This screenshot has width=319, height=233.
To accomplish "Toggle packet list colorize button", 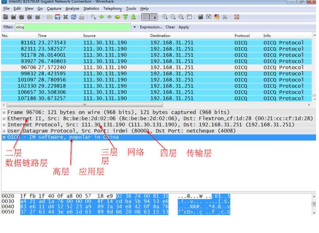I will point(145,17).
